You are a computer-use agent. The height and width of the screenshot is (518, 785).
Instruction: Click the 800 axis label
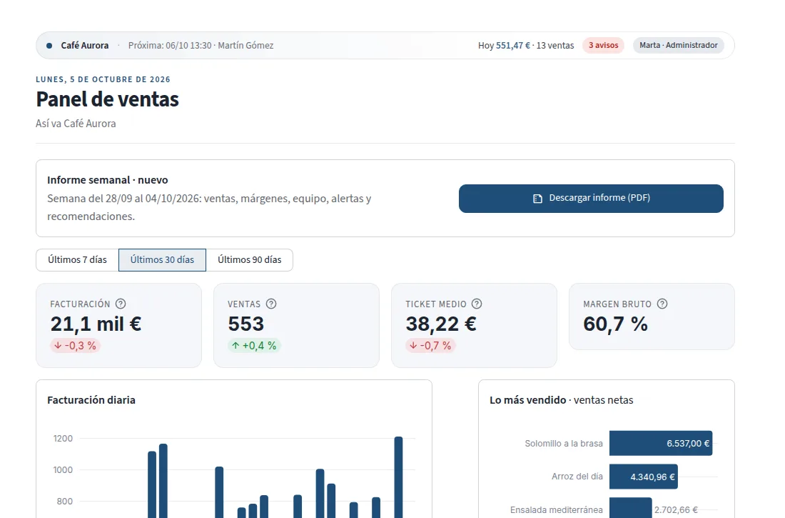pyautogui.click(x=64, y=501)
